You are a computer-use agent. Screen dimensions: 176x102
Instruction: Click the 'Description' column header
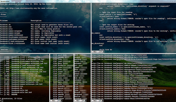pyautogui.click(x=36, y=21)
